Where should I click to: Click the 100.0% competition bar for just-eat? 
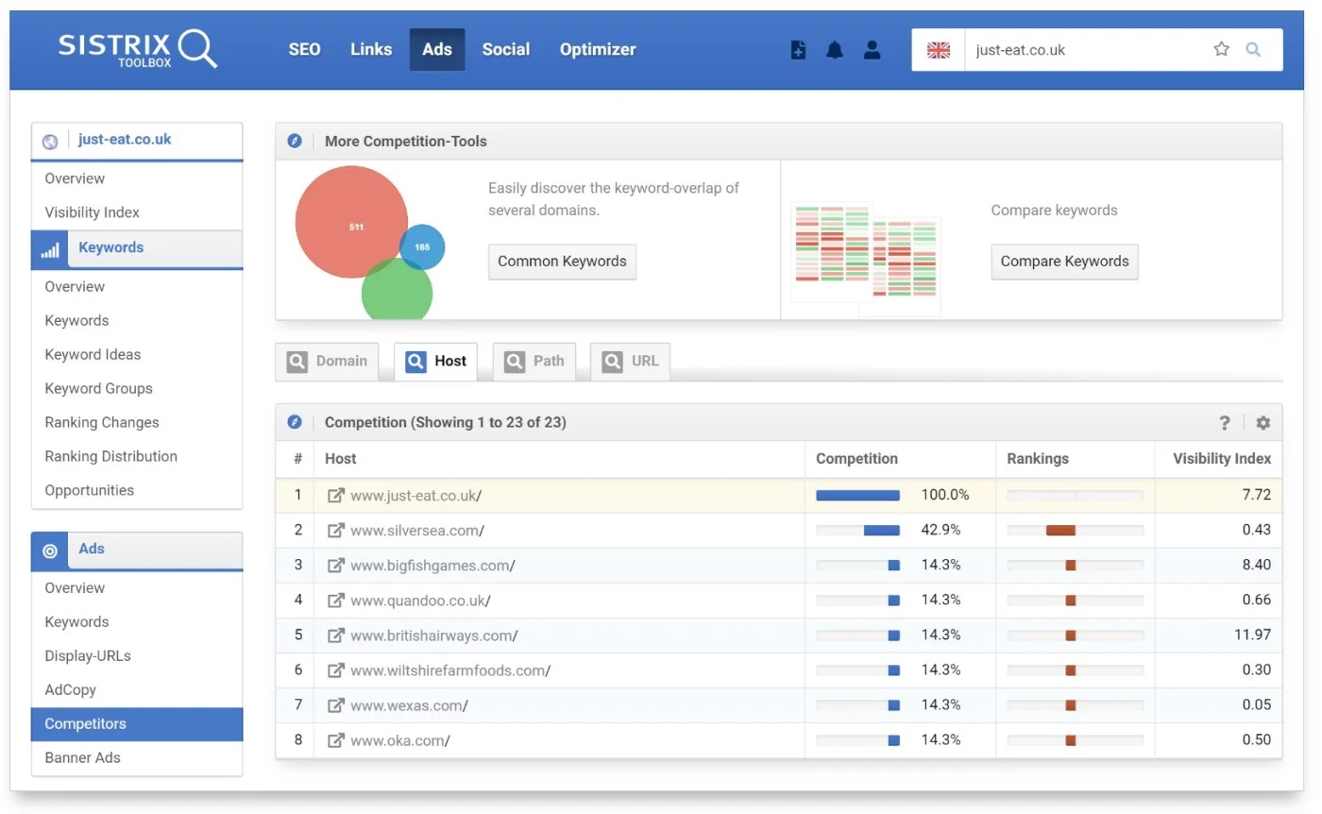click(857, 496)
